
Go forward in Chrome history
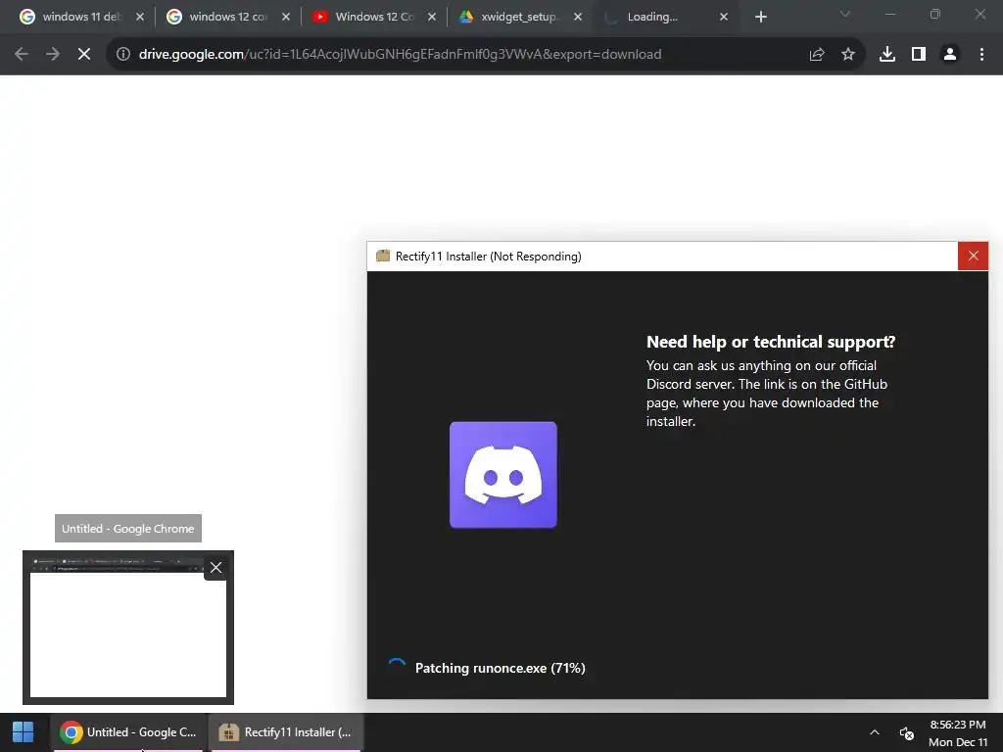[x=53, y=55]
